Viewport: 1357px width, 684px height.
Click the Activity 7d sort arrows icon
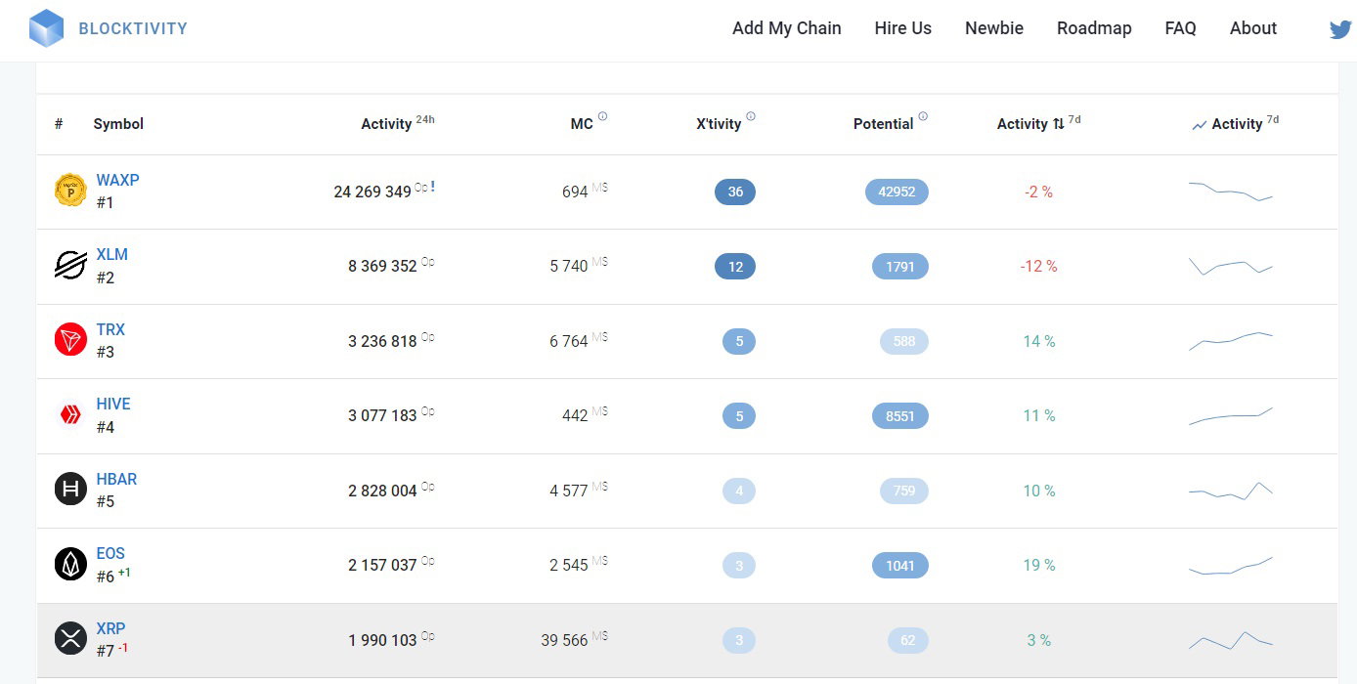(1058, 124)
